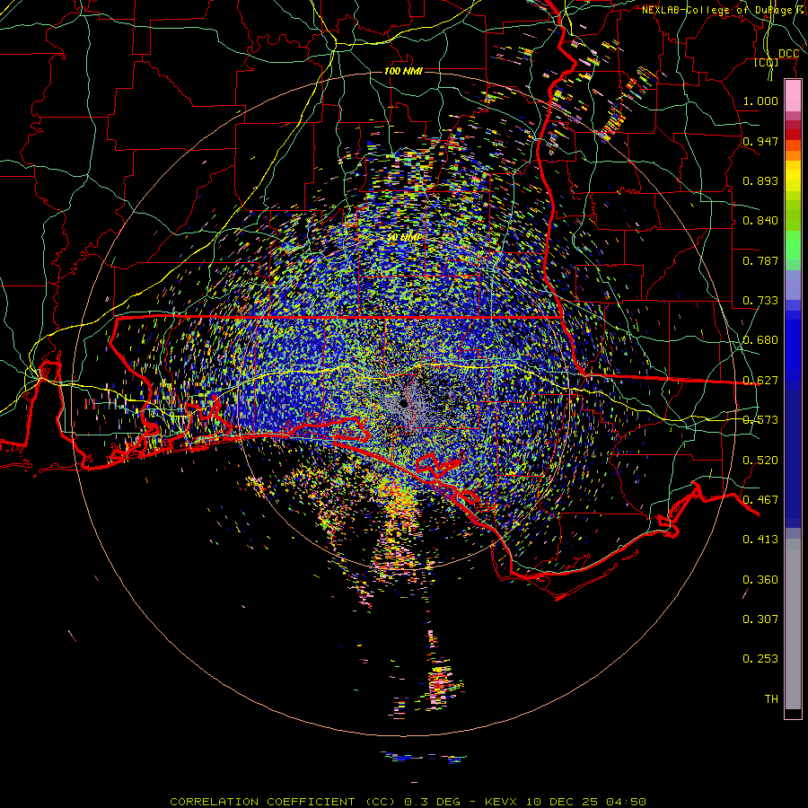Click the 50 NMI range ring label

403,237
